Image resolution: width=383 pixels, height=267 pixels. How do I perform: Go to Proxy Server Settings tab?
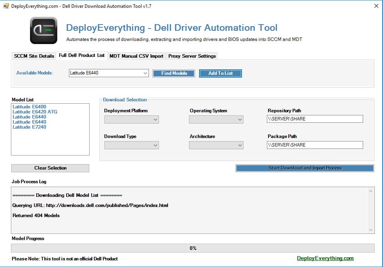(192, 56)
